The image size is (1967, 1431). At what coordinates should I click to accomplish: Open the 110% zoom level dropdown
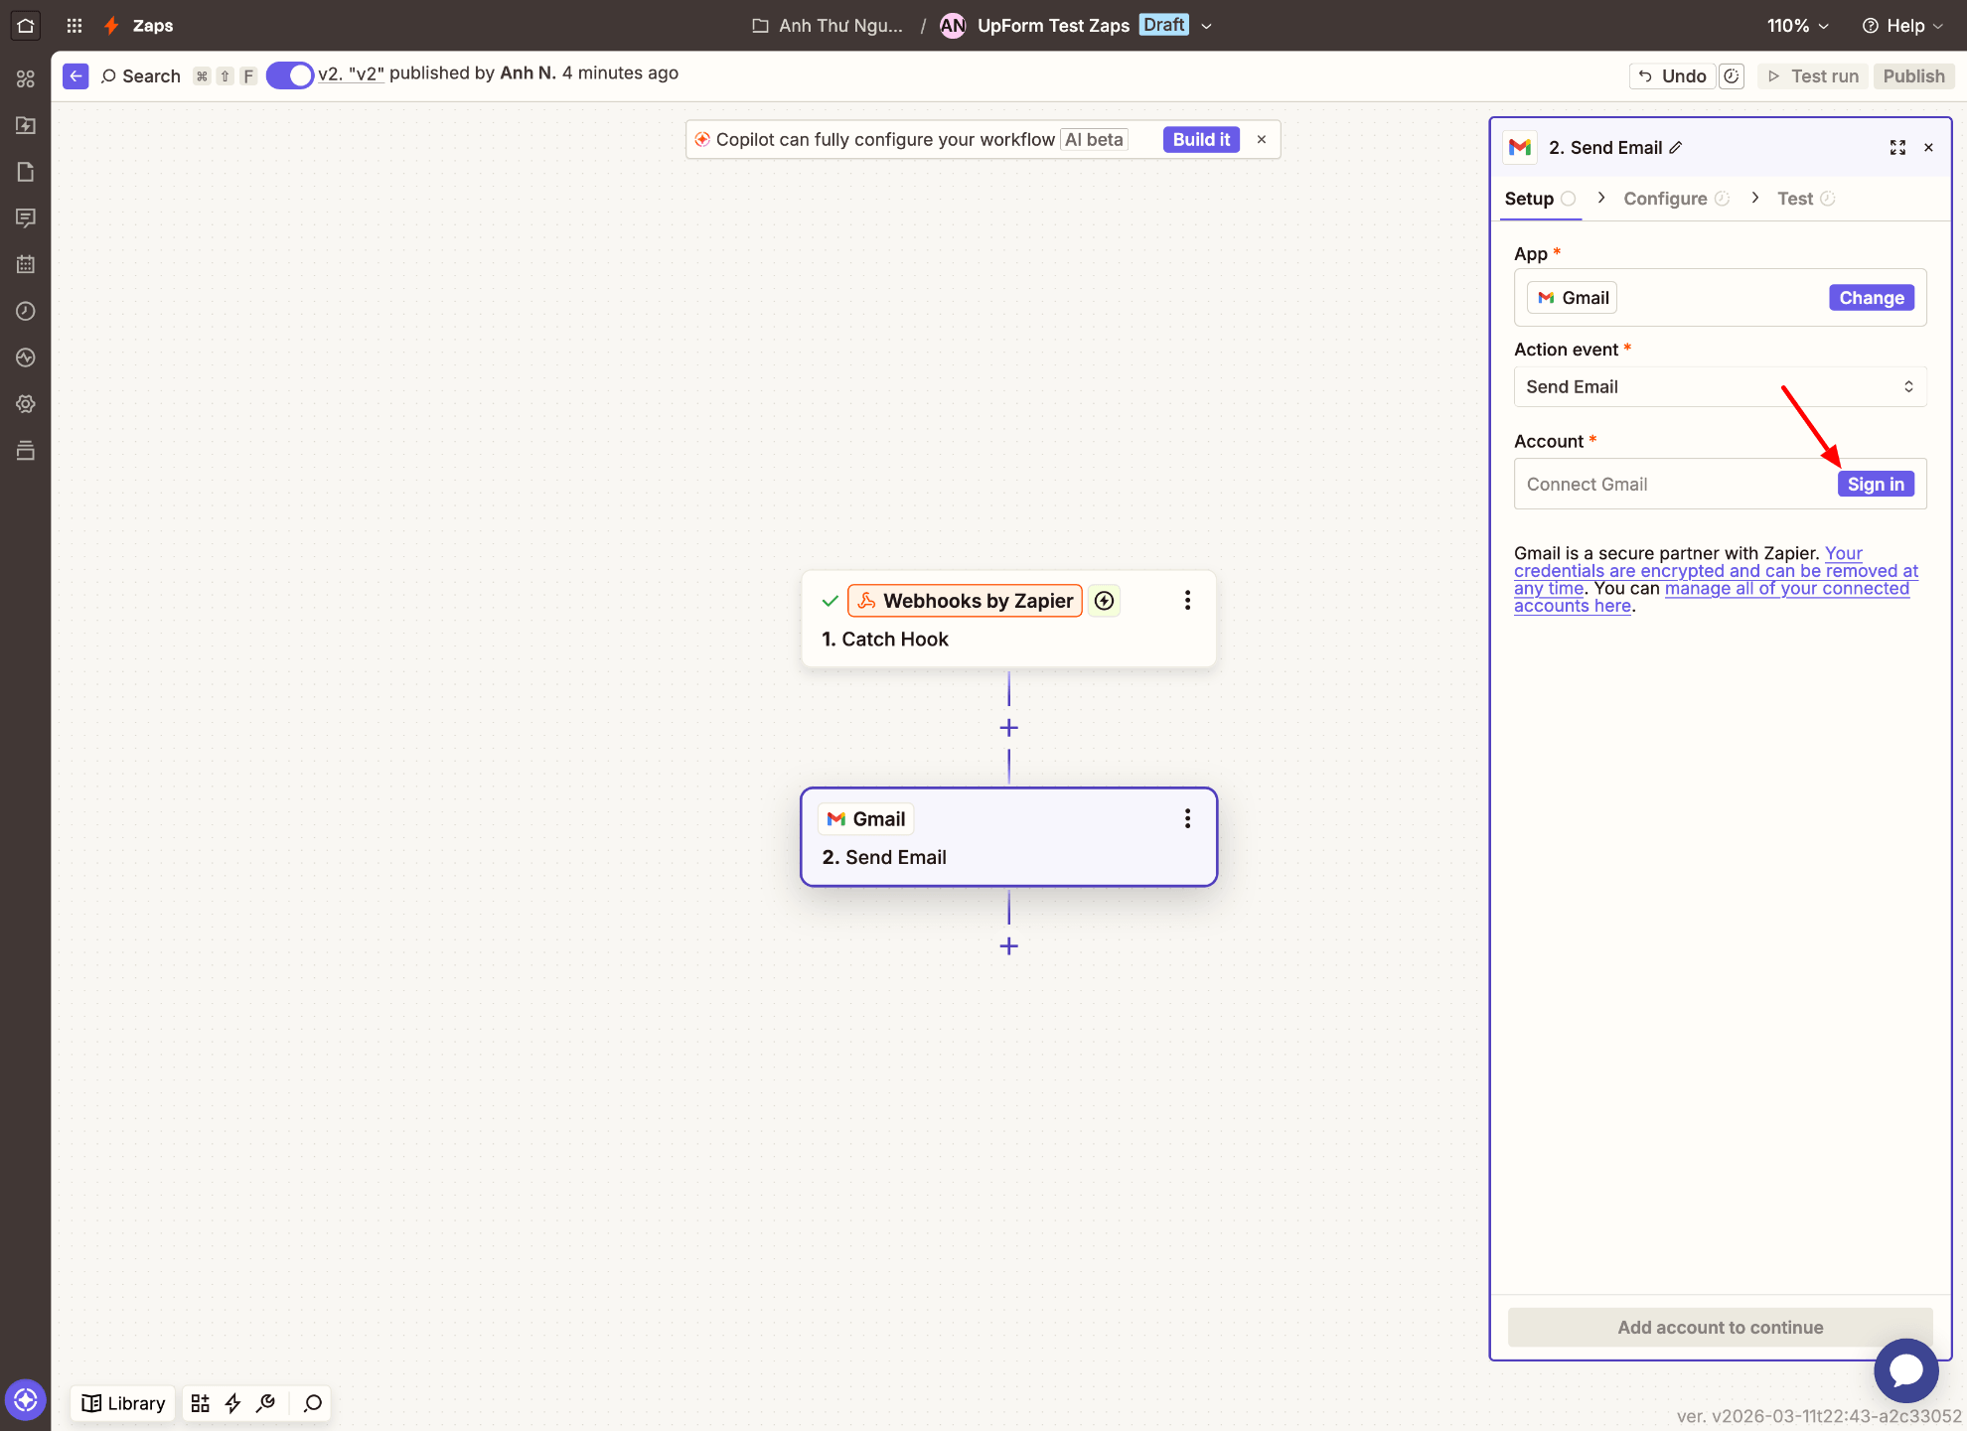[1797, 26]
